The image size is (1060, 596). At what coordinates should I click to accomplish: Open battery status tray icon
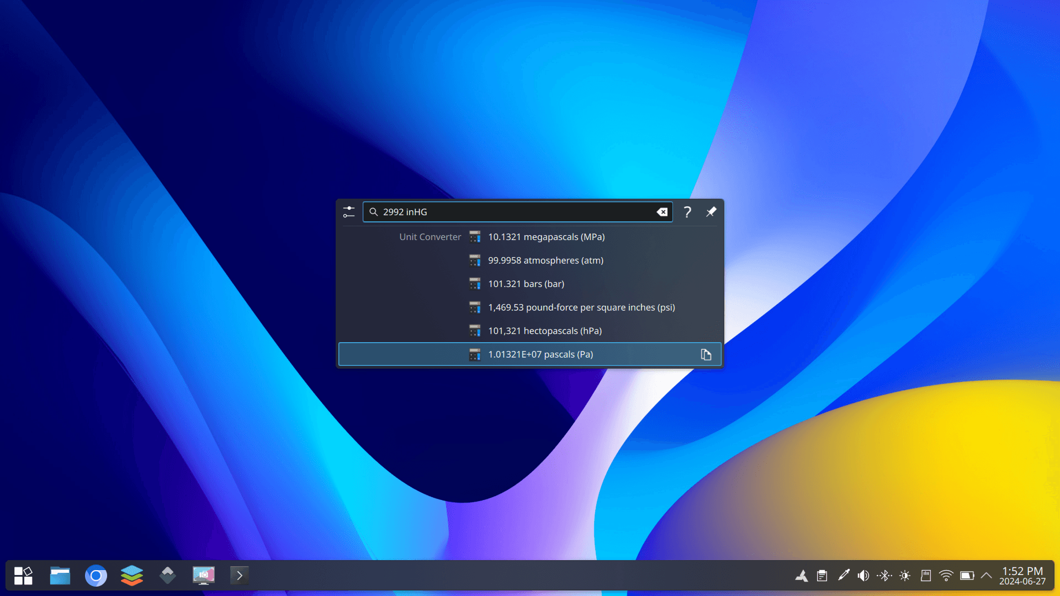(x=967, y=576)
